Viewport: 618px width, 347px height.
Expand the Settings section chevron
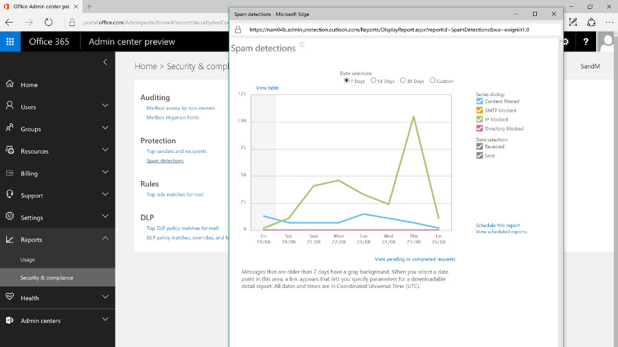pos(105,216)
